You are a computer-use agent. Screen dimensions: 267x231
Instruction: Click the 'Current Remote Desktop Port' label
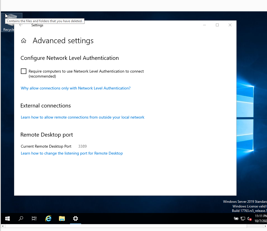(46, 146)
